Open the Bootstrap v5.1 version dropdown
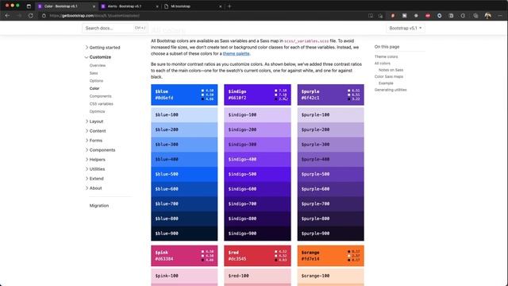The width and height of the screenshot is (508, 286). 406,29
